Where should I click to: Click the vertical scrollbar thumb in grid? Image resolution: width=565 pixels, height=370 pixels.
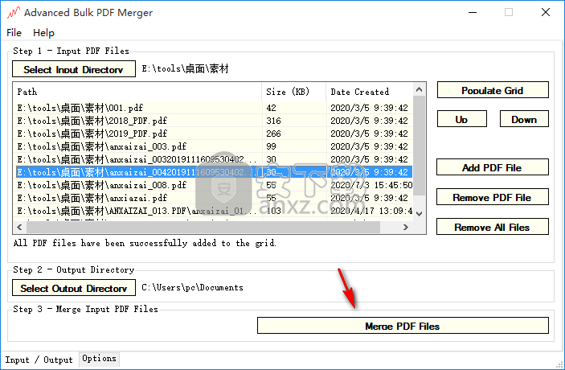[419, 146]
